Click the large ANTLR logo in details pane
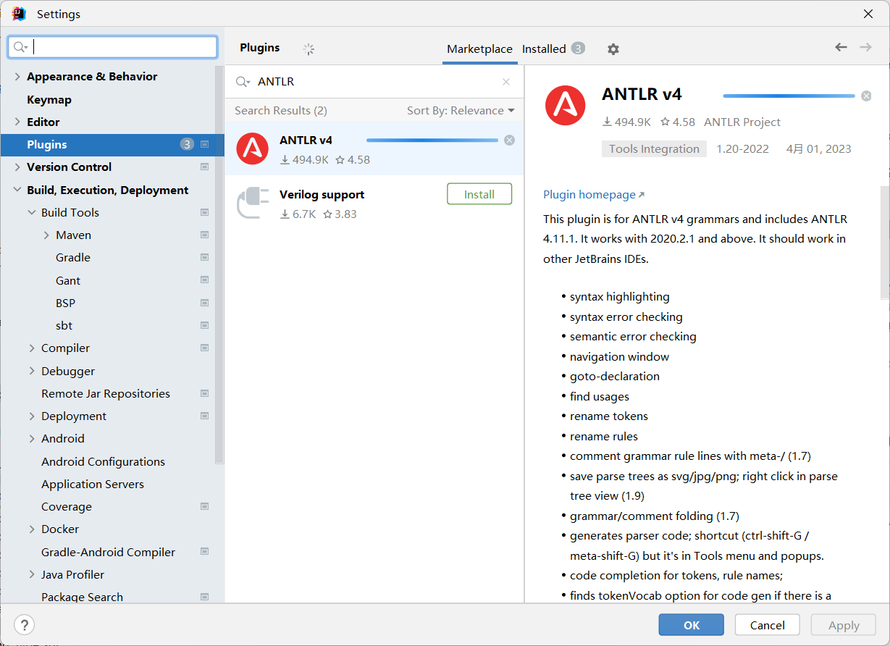The image size is (890, 646). 565,106
